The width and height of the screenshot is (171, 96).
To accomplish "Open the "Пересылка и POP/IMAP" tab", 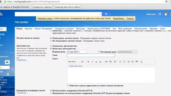I will pos(99,29).
